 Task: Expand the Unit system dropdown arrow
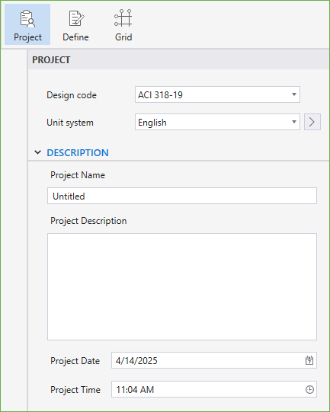[294, 122]
